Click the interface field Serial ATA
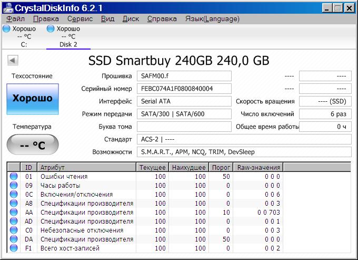The height and width of the screenshot is (260, 358). [184, 101]
